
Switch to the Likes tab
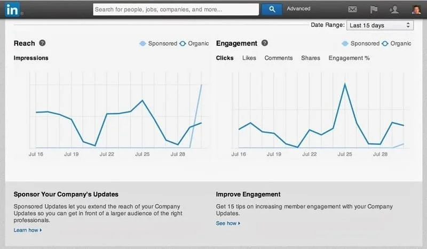(x=249, y=58)
